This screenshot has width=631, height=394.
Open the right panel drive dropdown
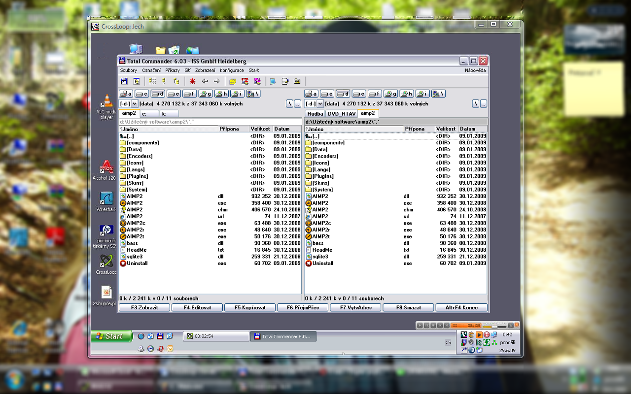pos(320,104)
